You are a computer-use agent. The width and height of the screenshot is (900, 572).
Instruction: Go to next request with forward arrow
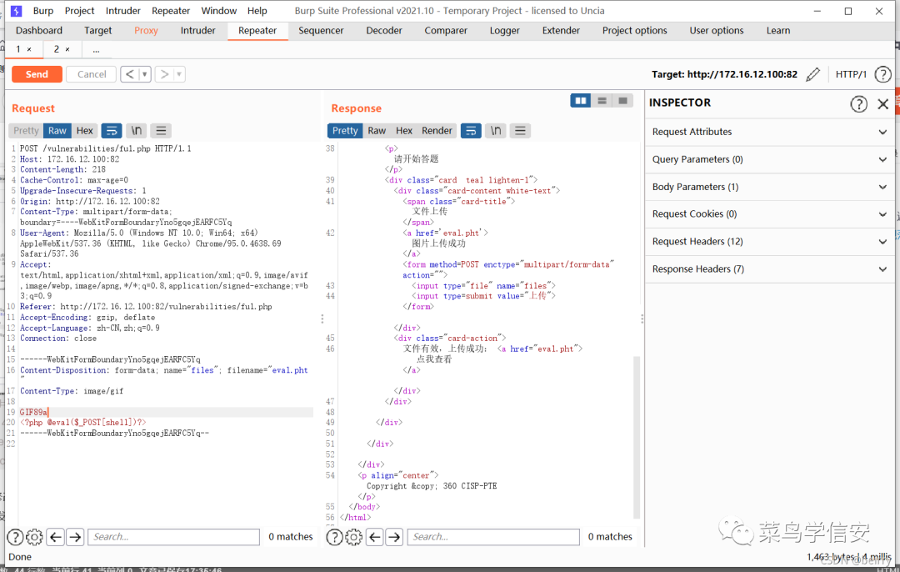point(164,74)
